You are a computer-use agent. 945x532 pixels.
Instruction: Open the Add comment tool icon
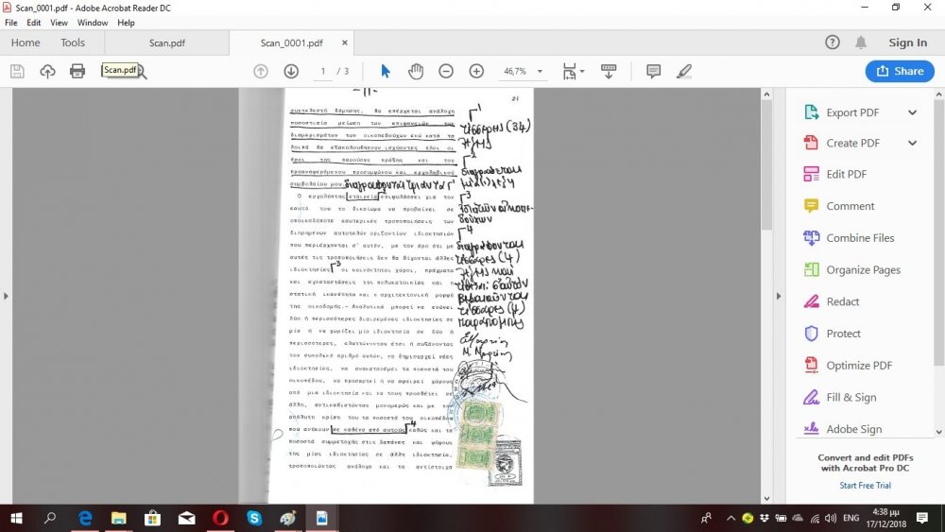point(653,71)
